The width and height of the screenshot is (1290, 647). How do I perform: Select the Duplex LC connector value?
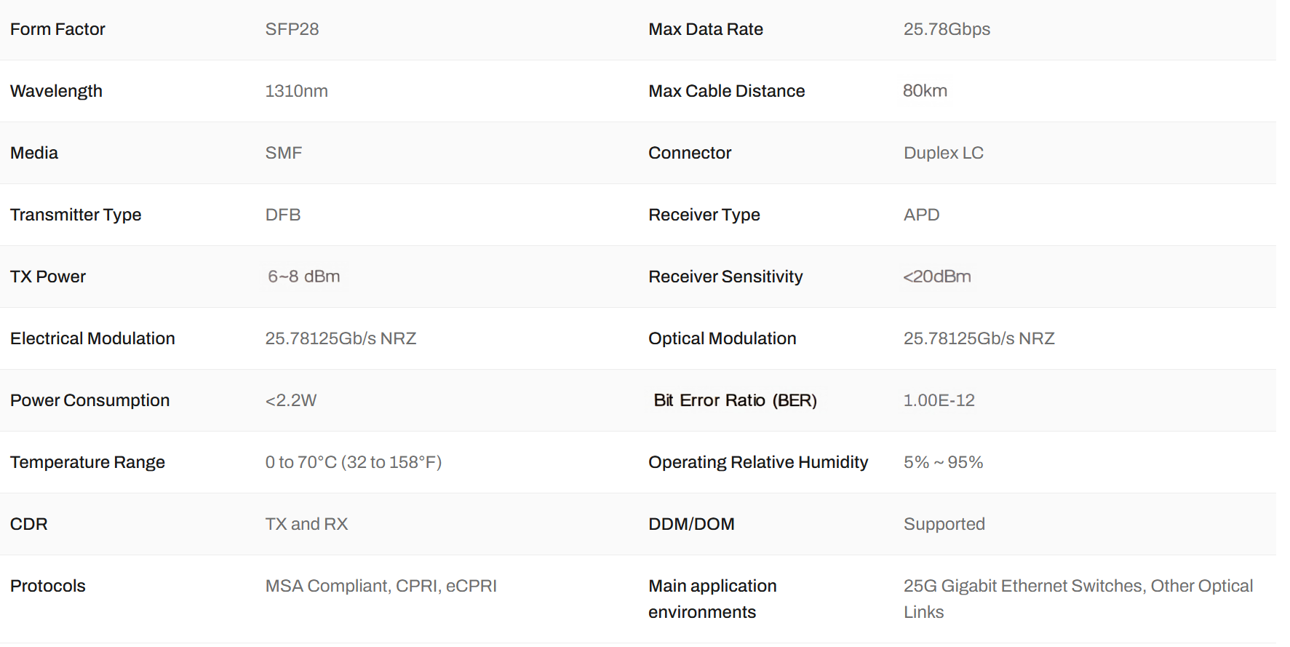tap(944, 153)
